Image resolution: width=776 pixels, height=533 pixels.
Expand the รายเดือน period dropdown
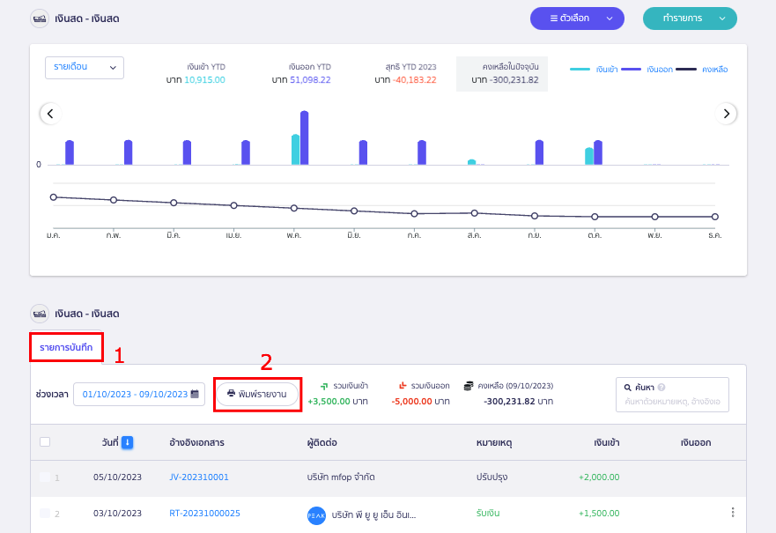tap(85, 67)
